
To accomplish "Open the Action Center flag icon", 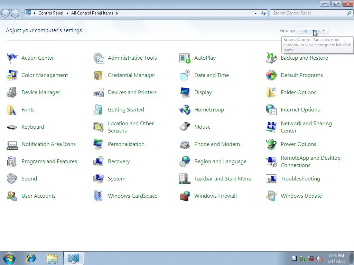I will (12, 58).
